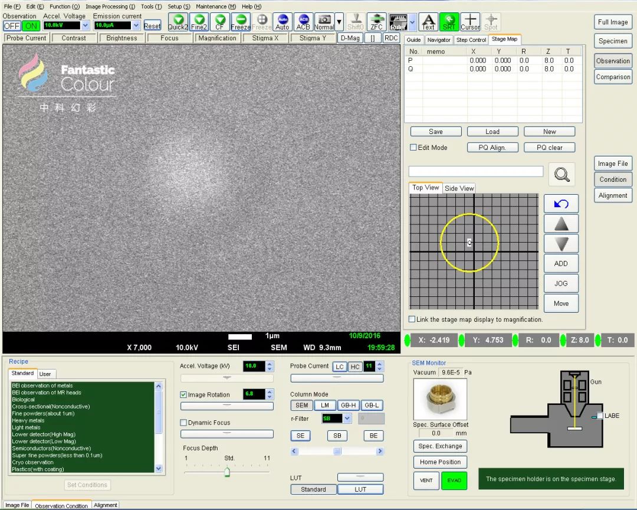Select Biological in the recipe list

click(24, 400)
